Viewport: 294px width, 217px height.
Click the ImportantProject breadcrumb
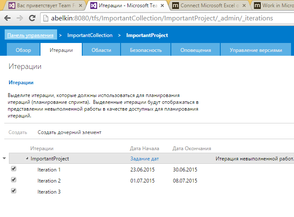click(x=147, y=35)
